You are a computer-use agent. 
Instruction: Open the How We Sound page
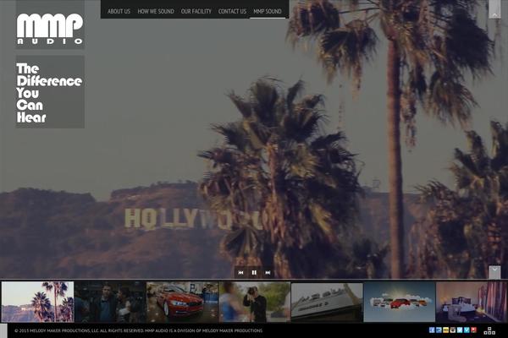pyautogui.click(x=156, y=11)
